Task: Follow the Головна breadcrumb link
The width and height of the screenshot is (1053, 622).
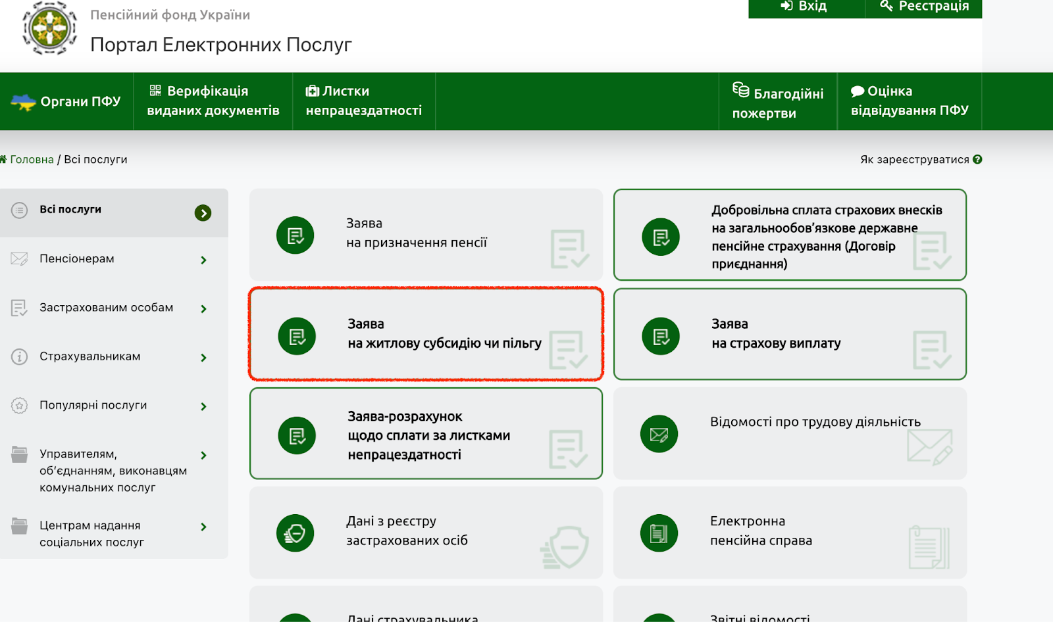Action: pyautogui.click(x=32, y=159)
